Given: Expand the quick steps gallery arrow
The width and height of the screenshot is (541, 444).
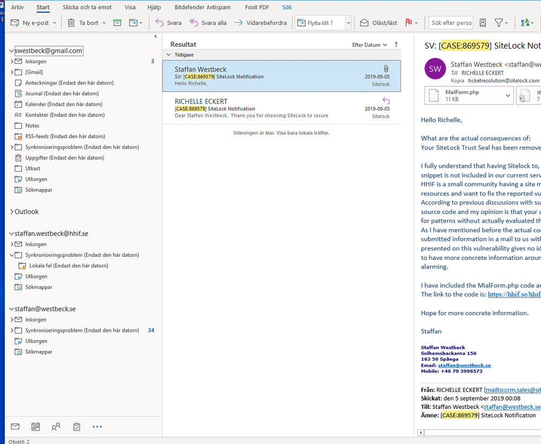Looking at the screenshot, I should click(348, 23).
